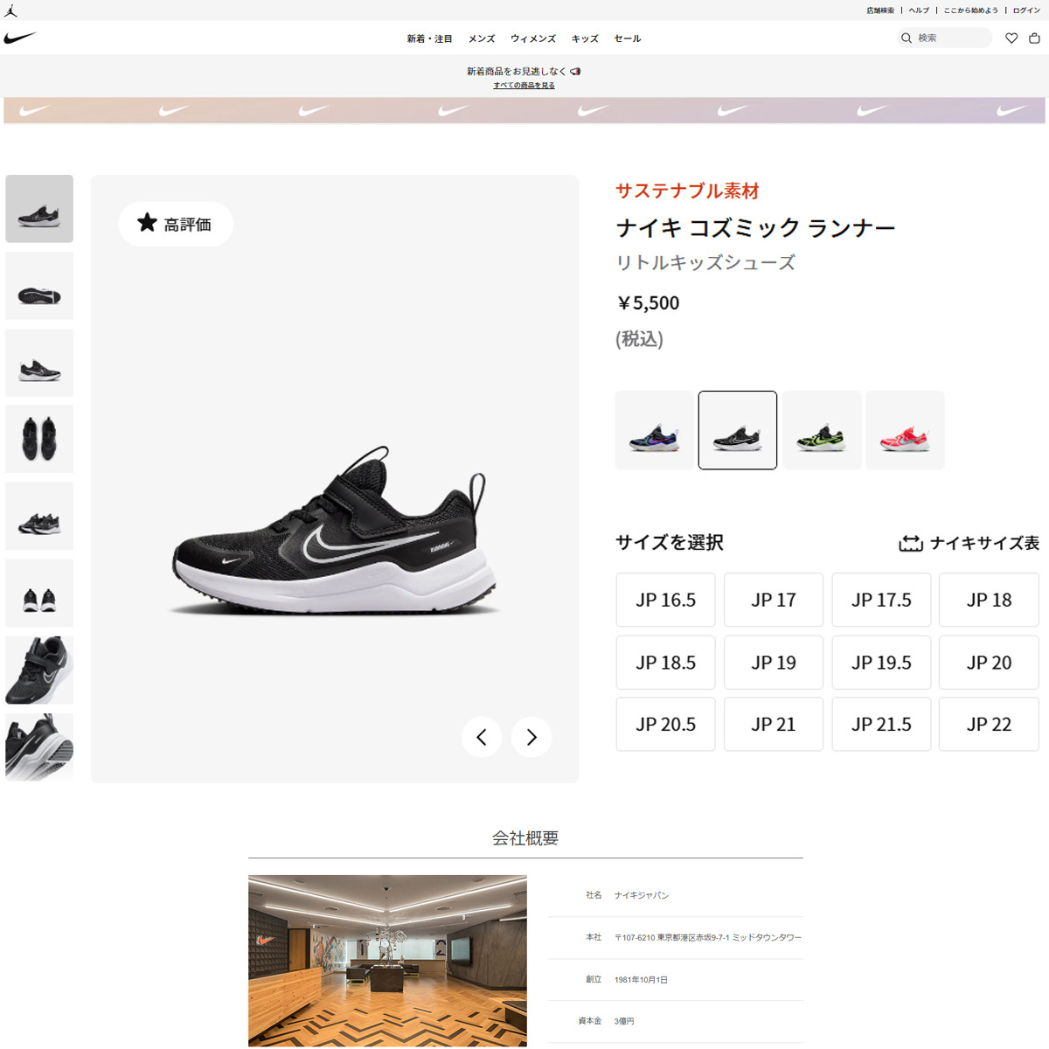Select the third thumbnail showing the shoe's other side
The height and width of the screenshot is (1049, 1049).
[x=39, y=363]
